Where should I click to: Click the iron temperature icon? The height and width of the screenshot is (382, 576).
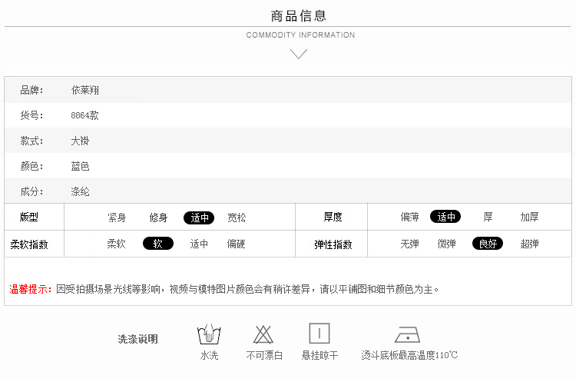pyautogui.click(x=407, y=334)
